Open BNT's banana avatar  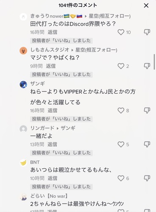23,163
